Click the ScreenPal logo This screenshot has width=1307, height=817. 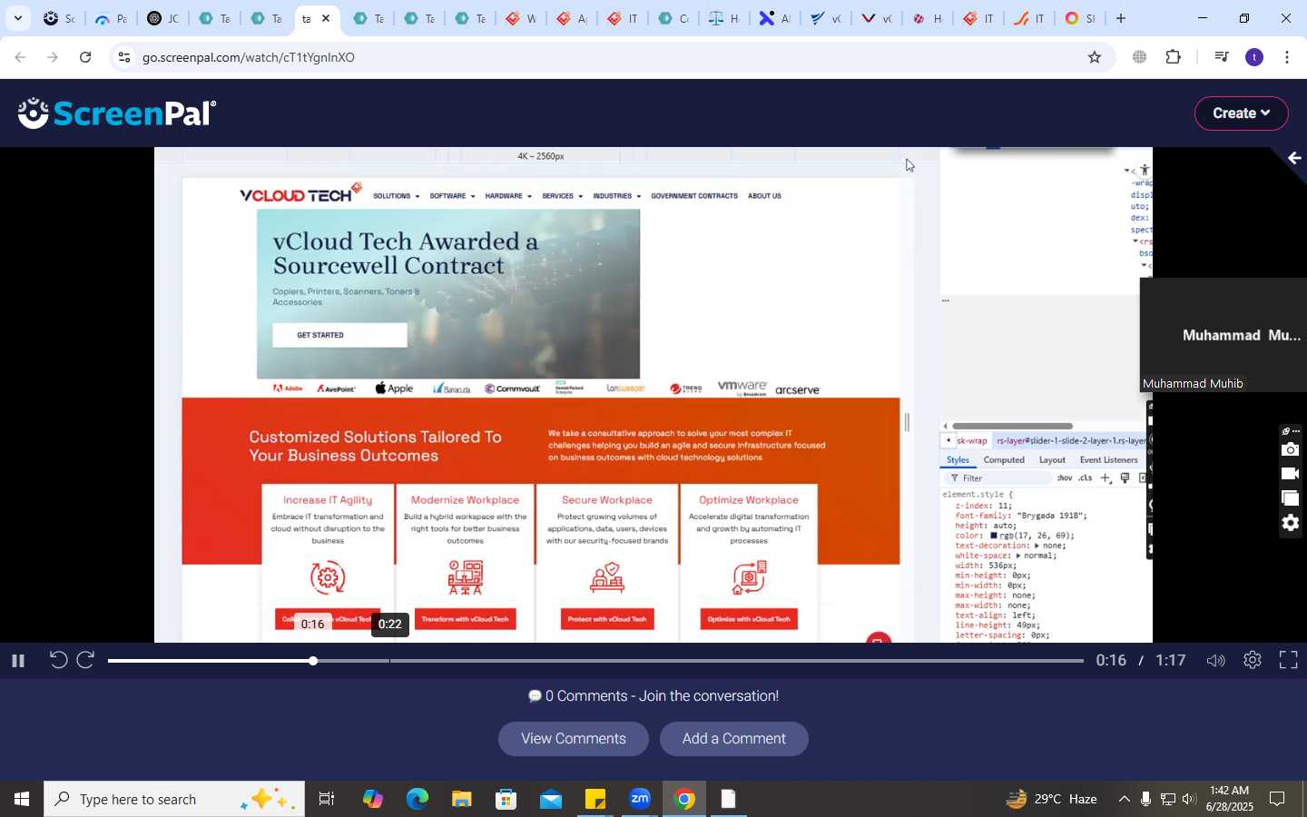coord(117,113)
